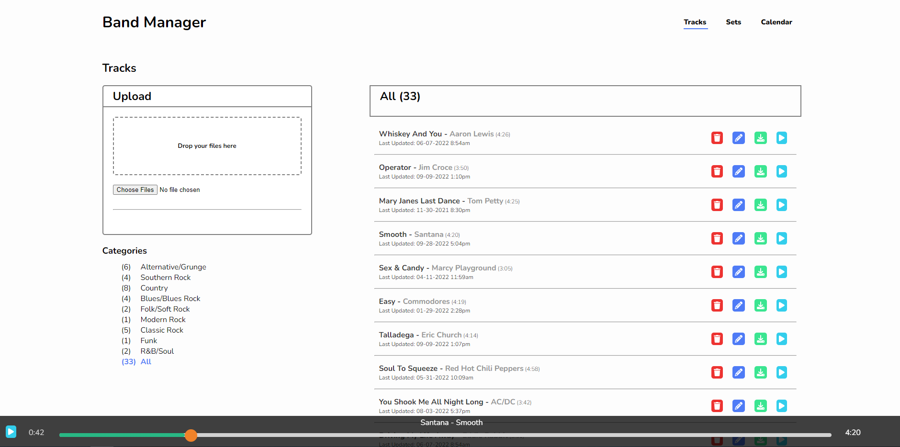This screenshot has width=900, height=447.
Task: Play You Shook Me All Night Long
Action: (x=782, y=406)
